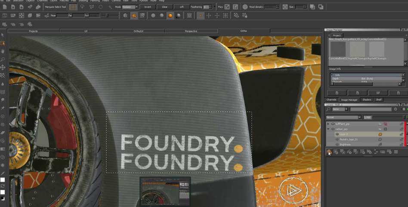Switch to the Perspective view tab

tap(191, 31)
